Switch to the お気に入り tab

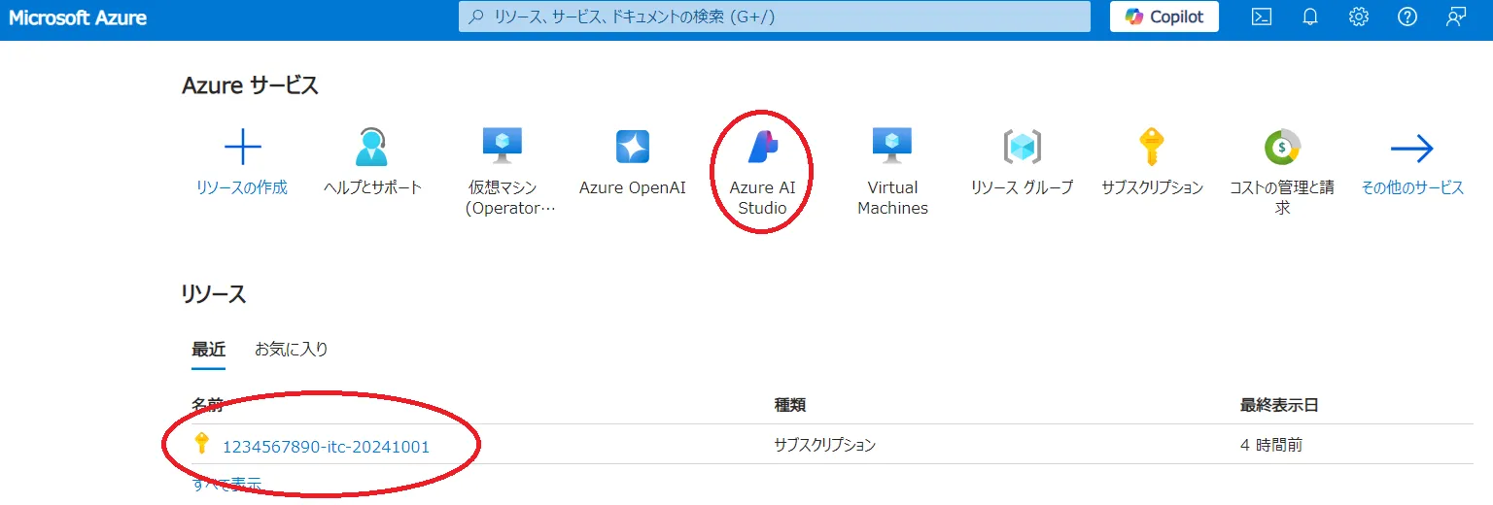point(291,350)
